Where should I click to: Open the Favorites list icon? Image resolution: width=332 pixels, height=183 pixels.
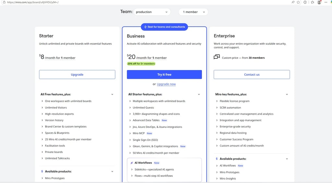point(313,2)
